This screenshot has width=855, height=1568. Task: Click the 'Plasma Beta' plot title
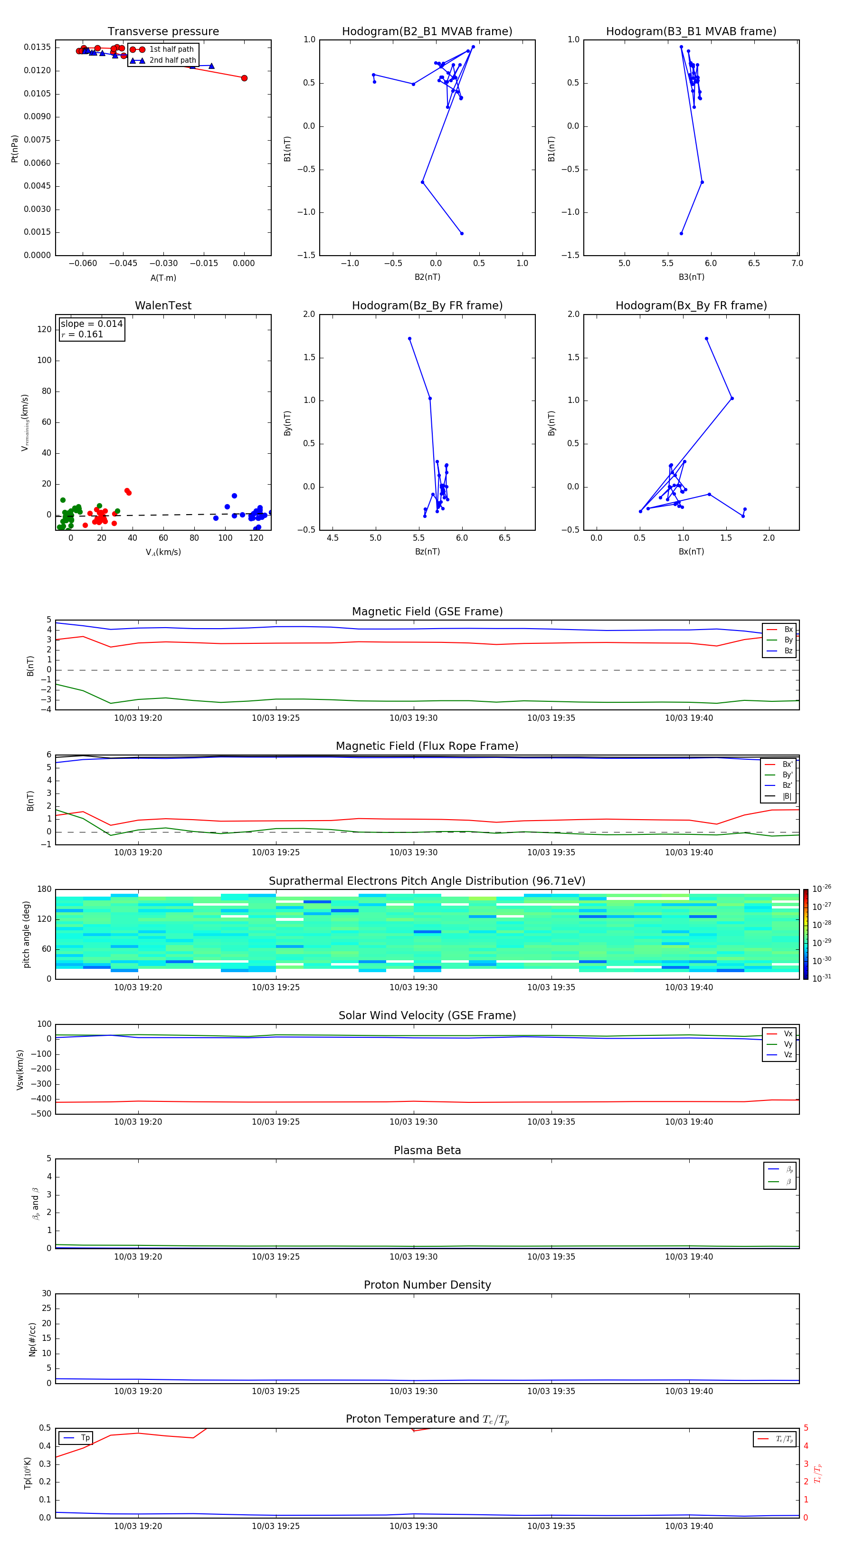427,1150
